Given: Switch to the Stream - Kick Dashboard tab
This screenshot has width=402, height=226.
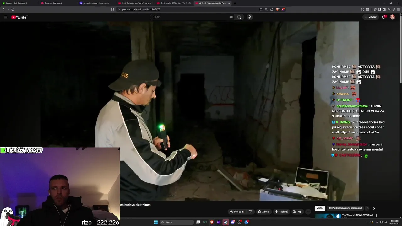Looking at the screenshot, I should tap(19, 3).
